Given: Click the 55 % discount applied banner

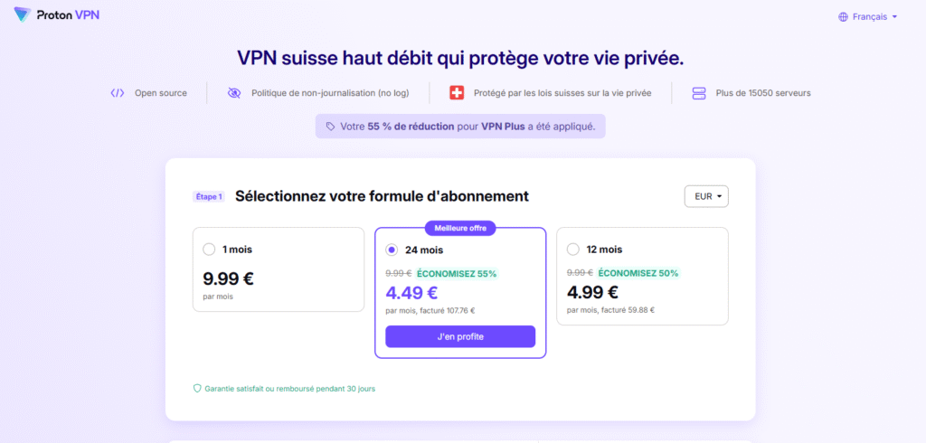Looking at the screenshot, I should (460, 127).
